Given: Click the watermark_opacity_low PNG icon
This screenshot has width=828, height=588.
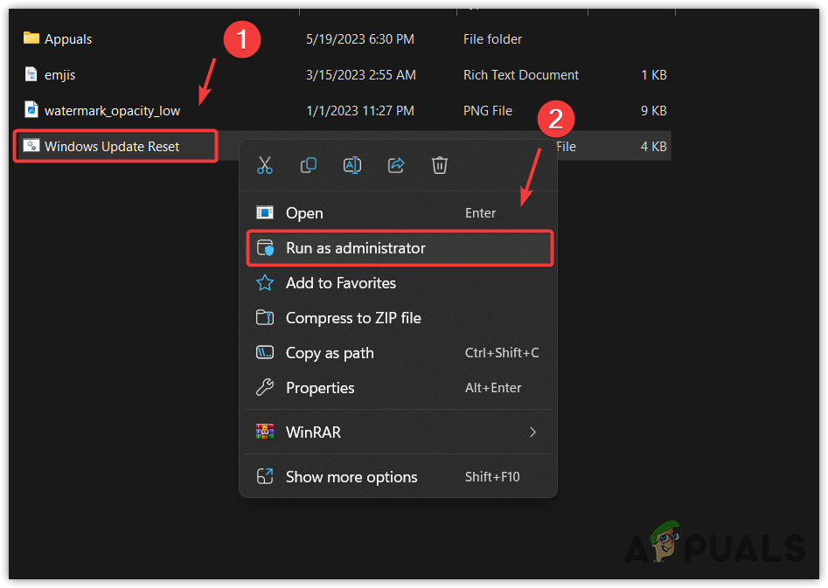Looking at the screenshot, I should click(31, 110).
